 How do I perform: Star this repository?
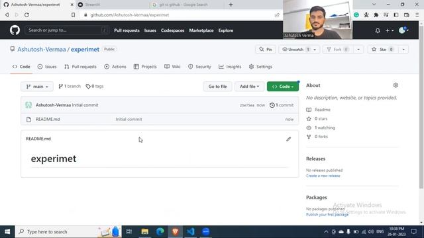coord(382,50)
